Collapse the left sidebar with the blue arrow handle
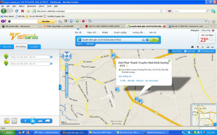Screen dimensions: 217x135 [x=60, y=87]
